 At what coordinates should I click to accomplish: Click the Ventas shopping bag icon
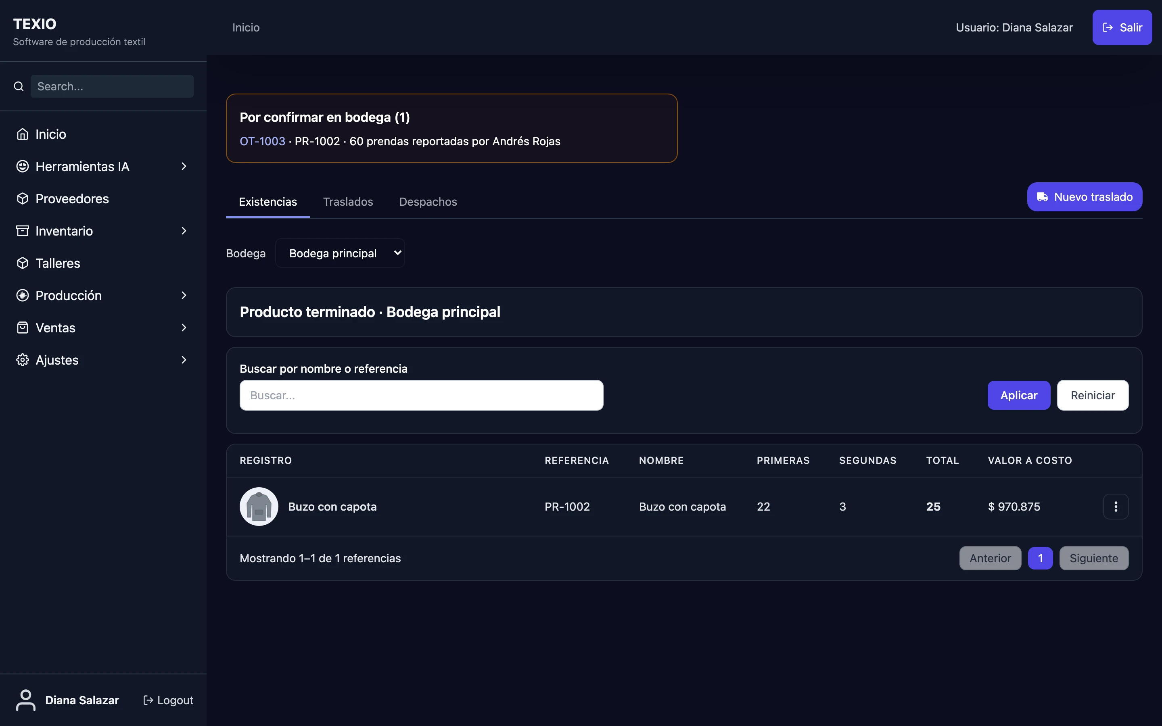pyautogui.click(x=23, y=328)
